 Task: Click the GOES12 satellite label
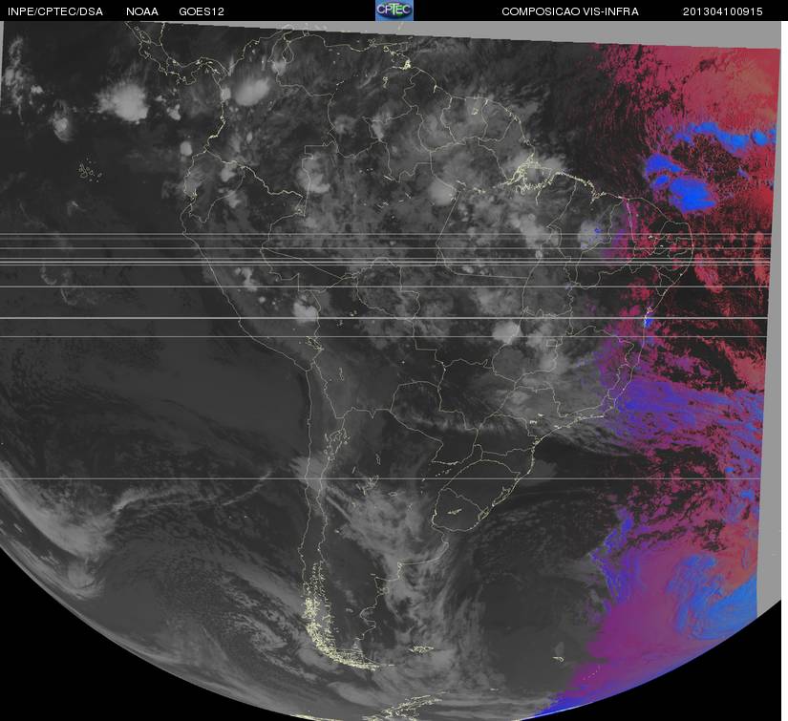202,11
